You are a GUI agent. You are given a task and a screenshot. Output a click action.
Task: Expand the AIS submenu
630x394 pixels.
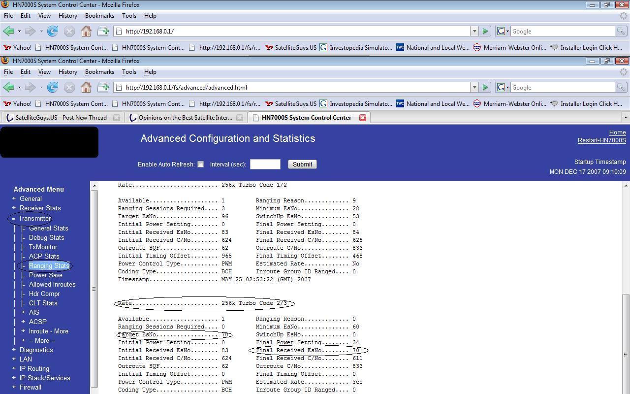coord(23,312)
